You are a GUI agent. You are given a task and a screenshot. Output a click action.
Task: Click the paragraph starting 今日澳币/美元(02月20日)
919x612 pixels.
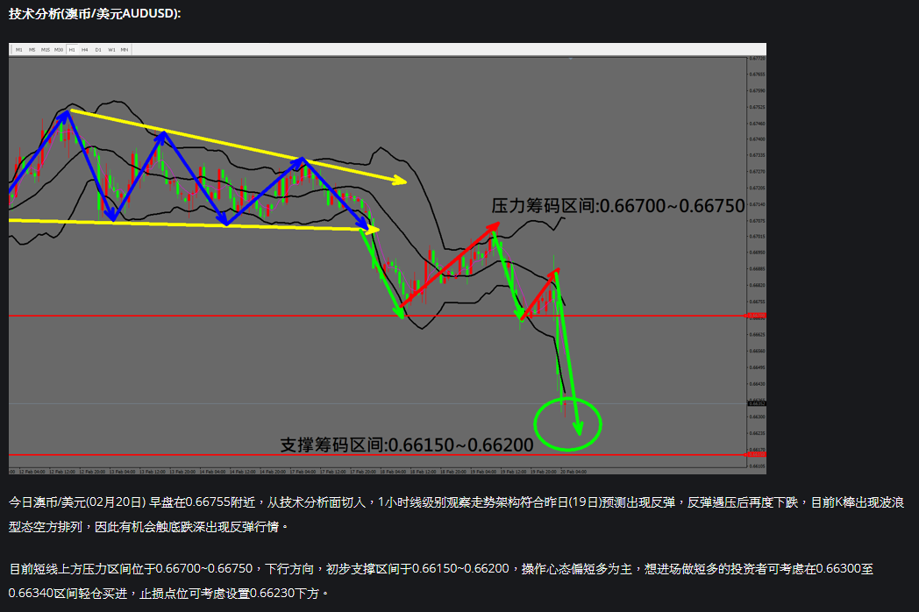(456, 514)
